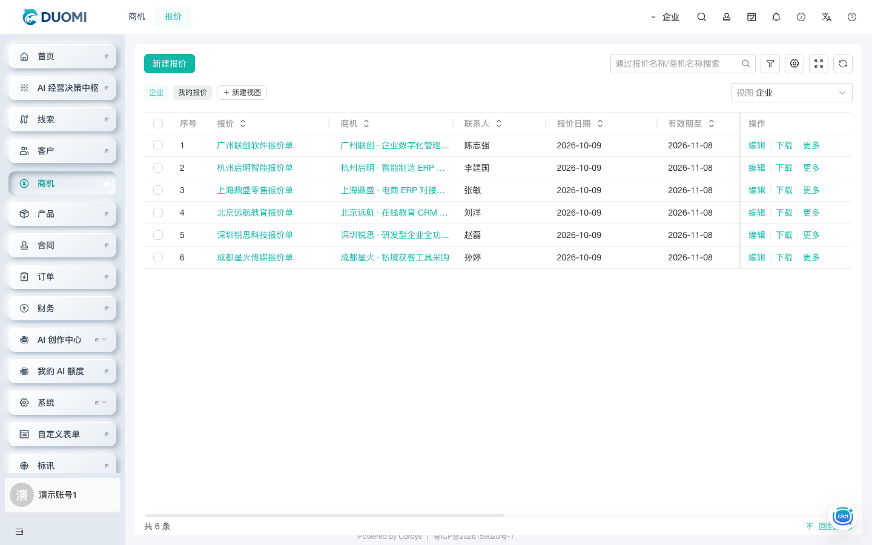Focus the 通过报价名称/商机名称搜索 search field
The width and height of the screenshot is (872, 545).
tap(683, 64)
